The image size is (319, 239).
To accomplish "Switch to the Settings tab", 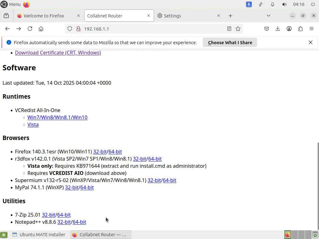I will tap(189, 16).
